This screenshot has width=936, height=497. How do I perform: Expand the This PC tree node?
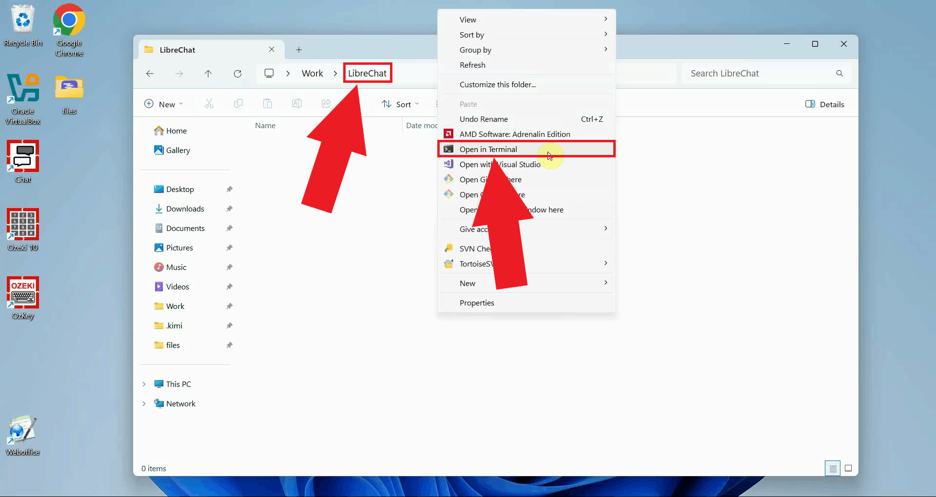144,384
